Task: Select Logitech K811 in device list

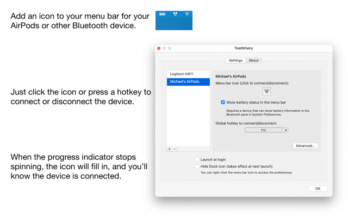Action: click(x=188, y=74)
